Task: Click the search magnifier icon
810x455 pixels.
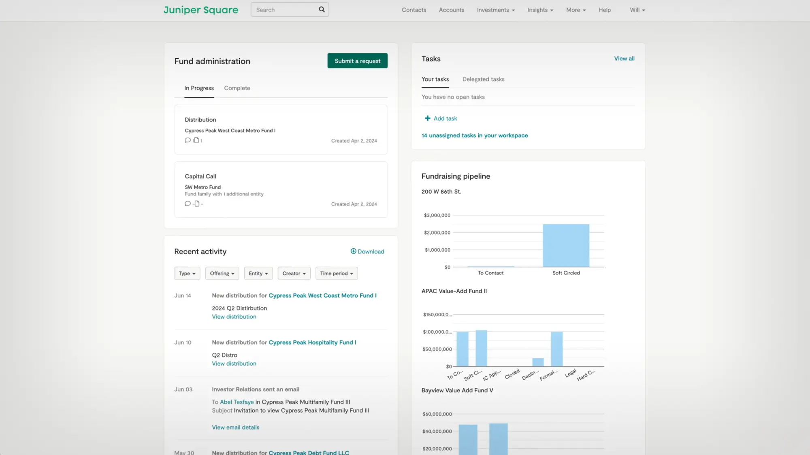Action: click(x=322, y=9)
